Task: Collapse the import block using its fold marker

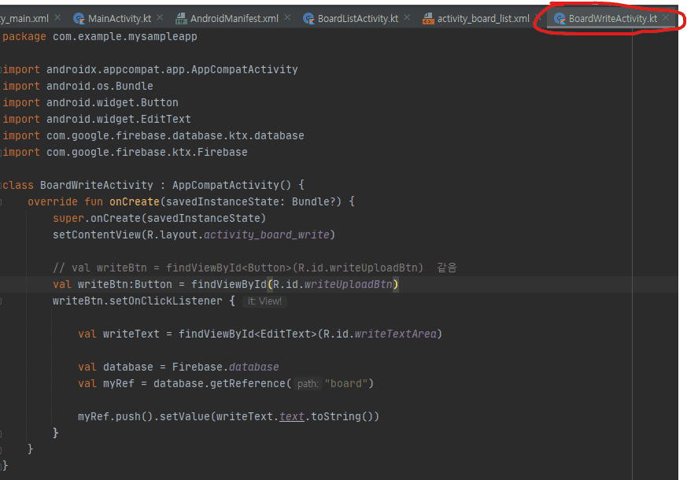Action: point(1,69)
